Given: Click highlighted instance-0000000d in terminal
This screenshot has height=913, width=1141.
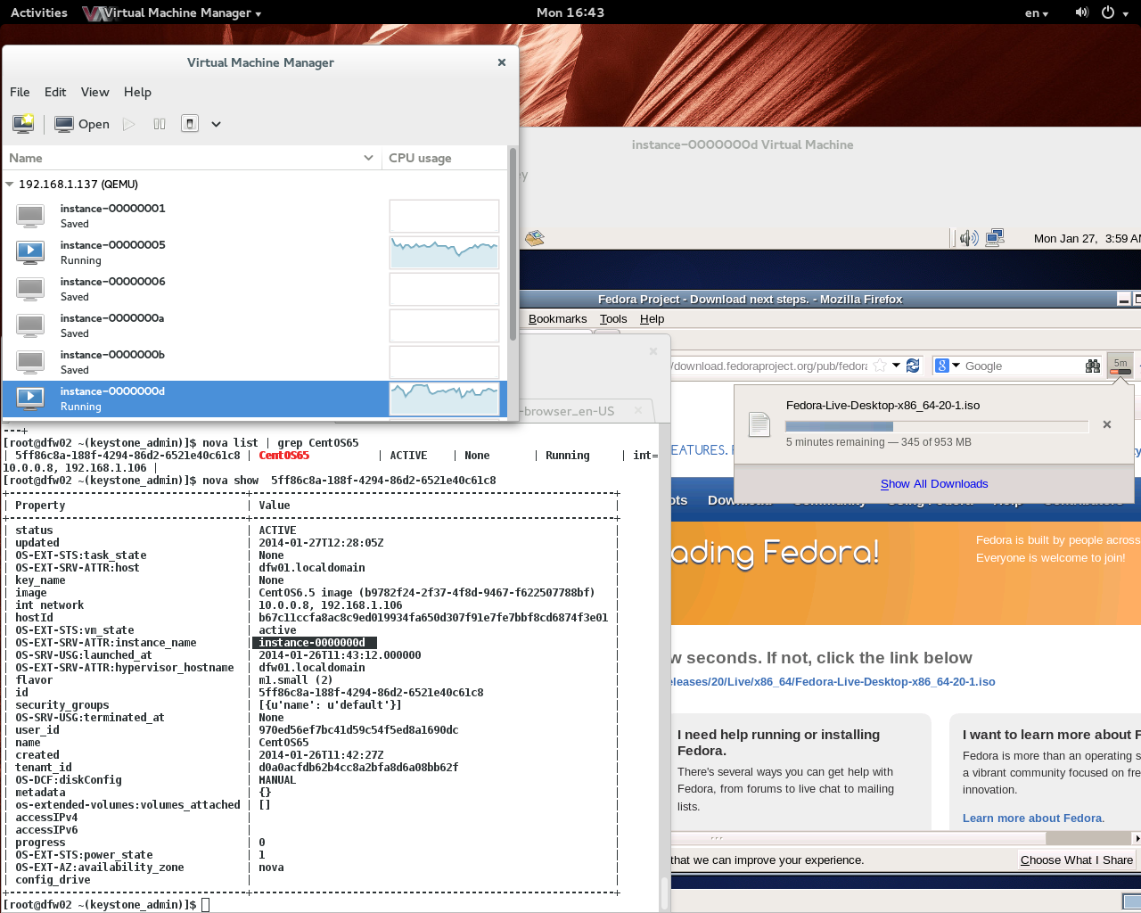Looking at the screenshot, I should click(314, 643).
